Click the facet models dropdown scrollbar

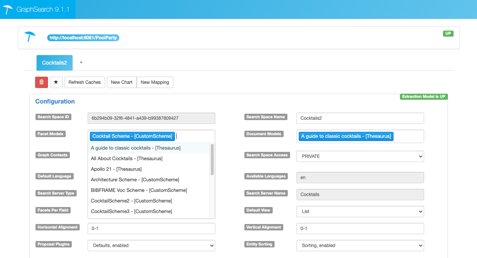tap(212, 159)
